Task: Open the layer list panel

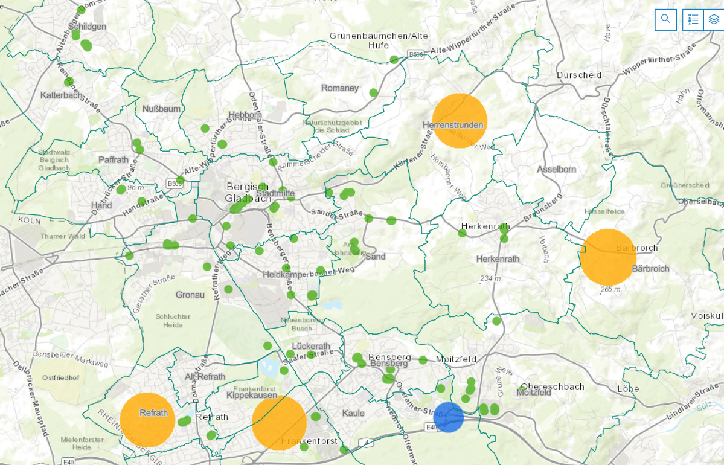Action: [714, 19]
